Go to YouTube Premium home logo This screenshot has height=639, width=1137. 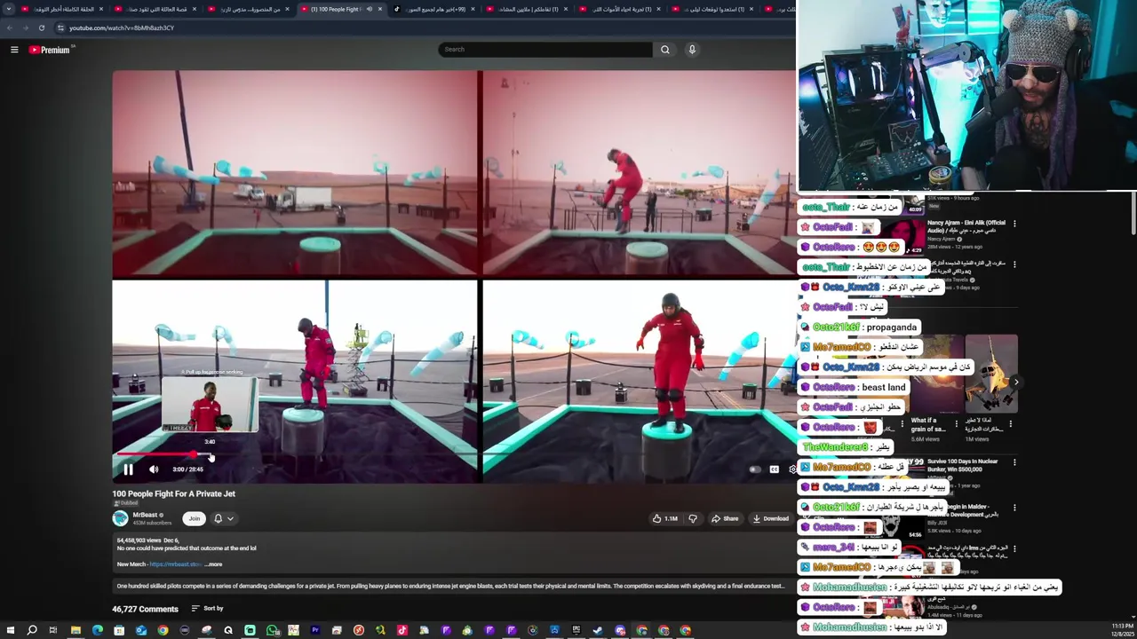tap(49, 50)
